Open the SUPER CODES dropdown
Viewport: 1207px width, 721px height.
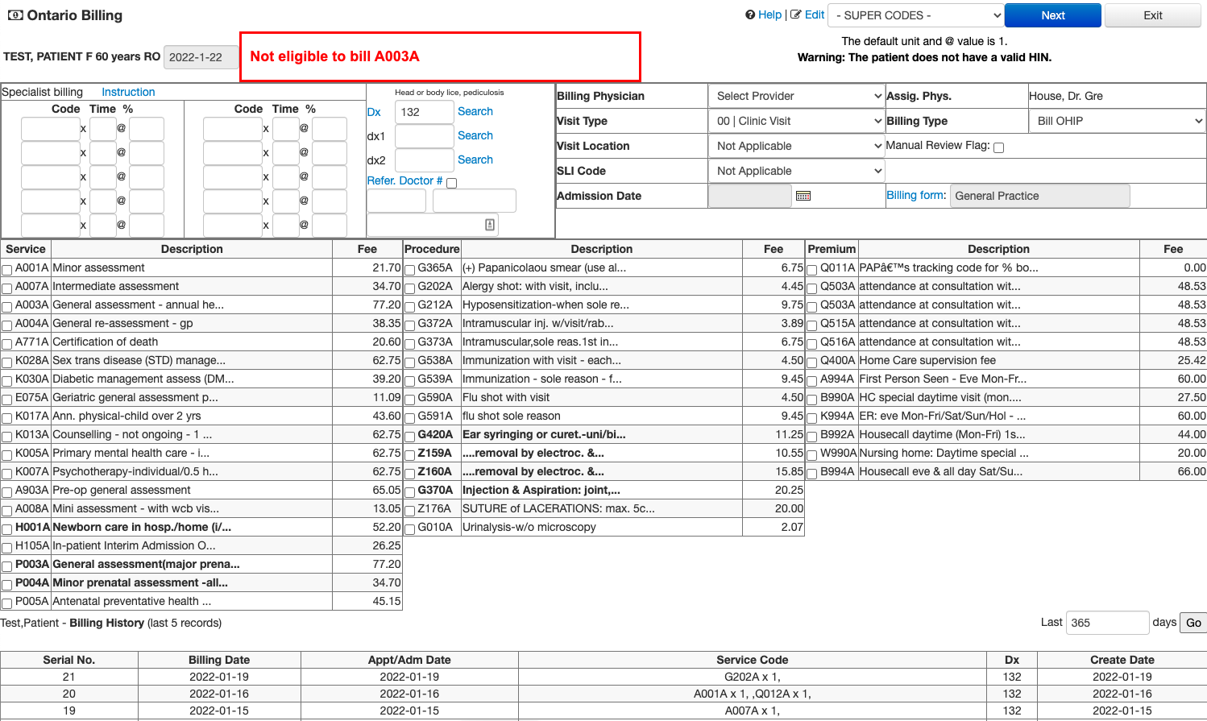(916, 15)
